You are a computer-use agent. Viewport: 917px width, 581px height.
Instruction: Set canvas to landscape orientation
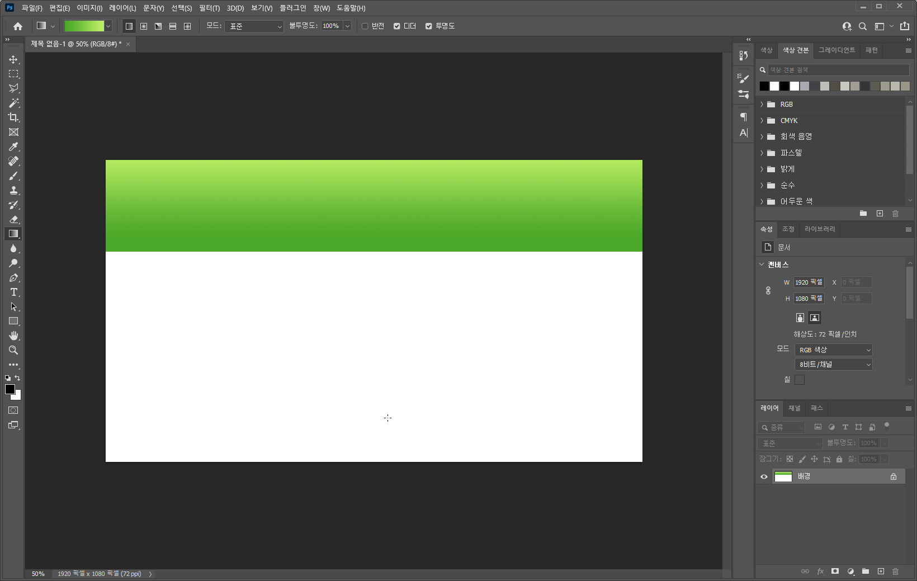coord(815,318)
